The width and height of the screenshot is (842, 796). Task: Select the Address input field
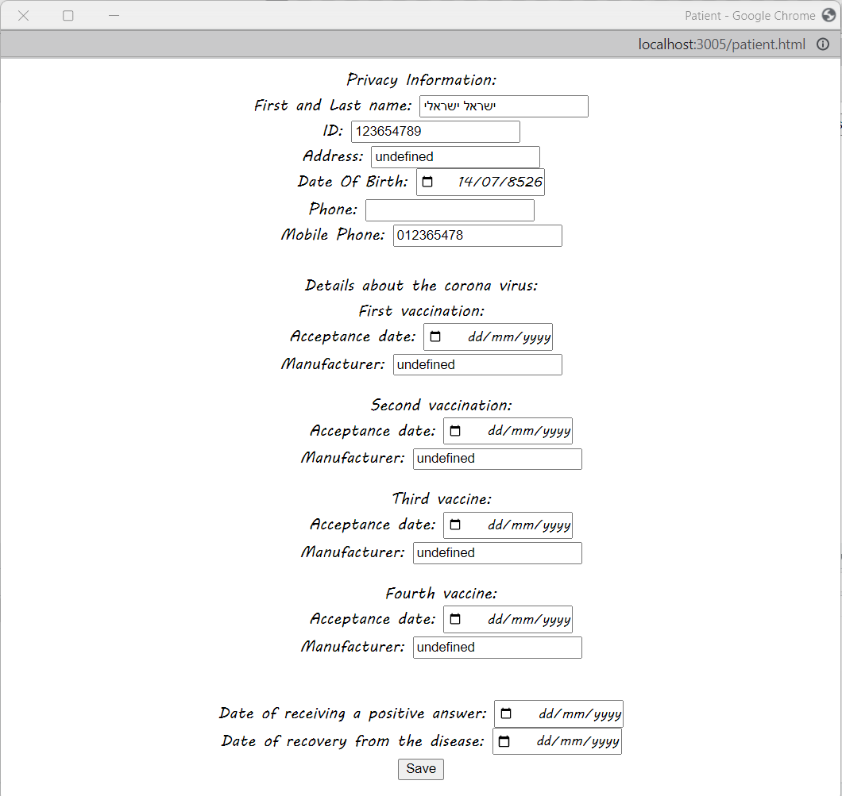point(455,156)
